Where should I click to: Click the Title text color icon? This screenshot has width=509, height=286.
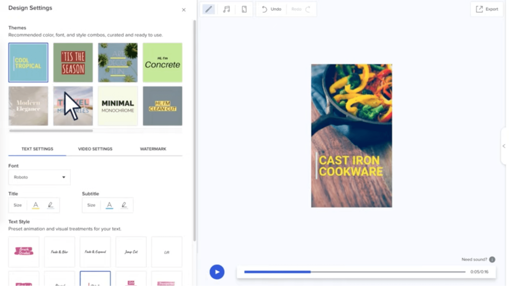(36, 205)
